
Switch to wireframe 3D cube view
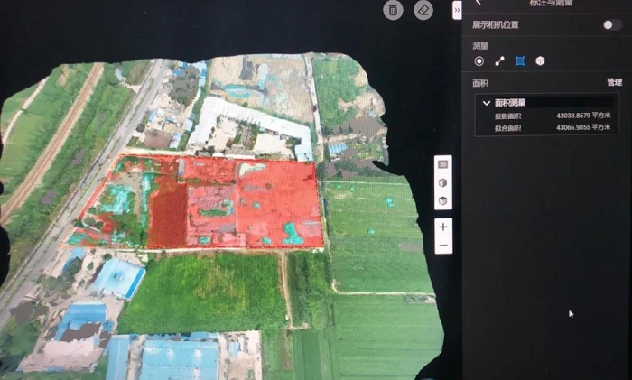tap(442, 181)
